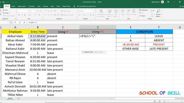The width and height of the screenshot is (184, 103).
Task: Toggle Italic formatting
Action: coord(22,15)
